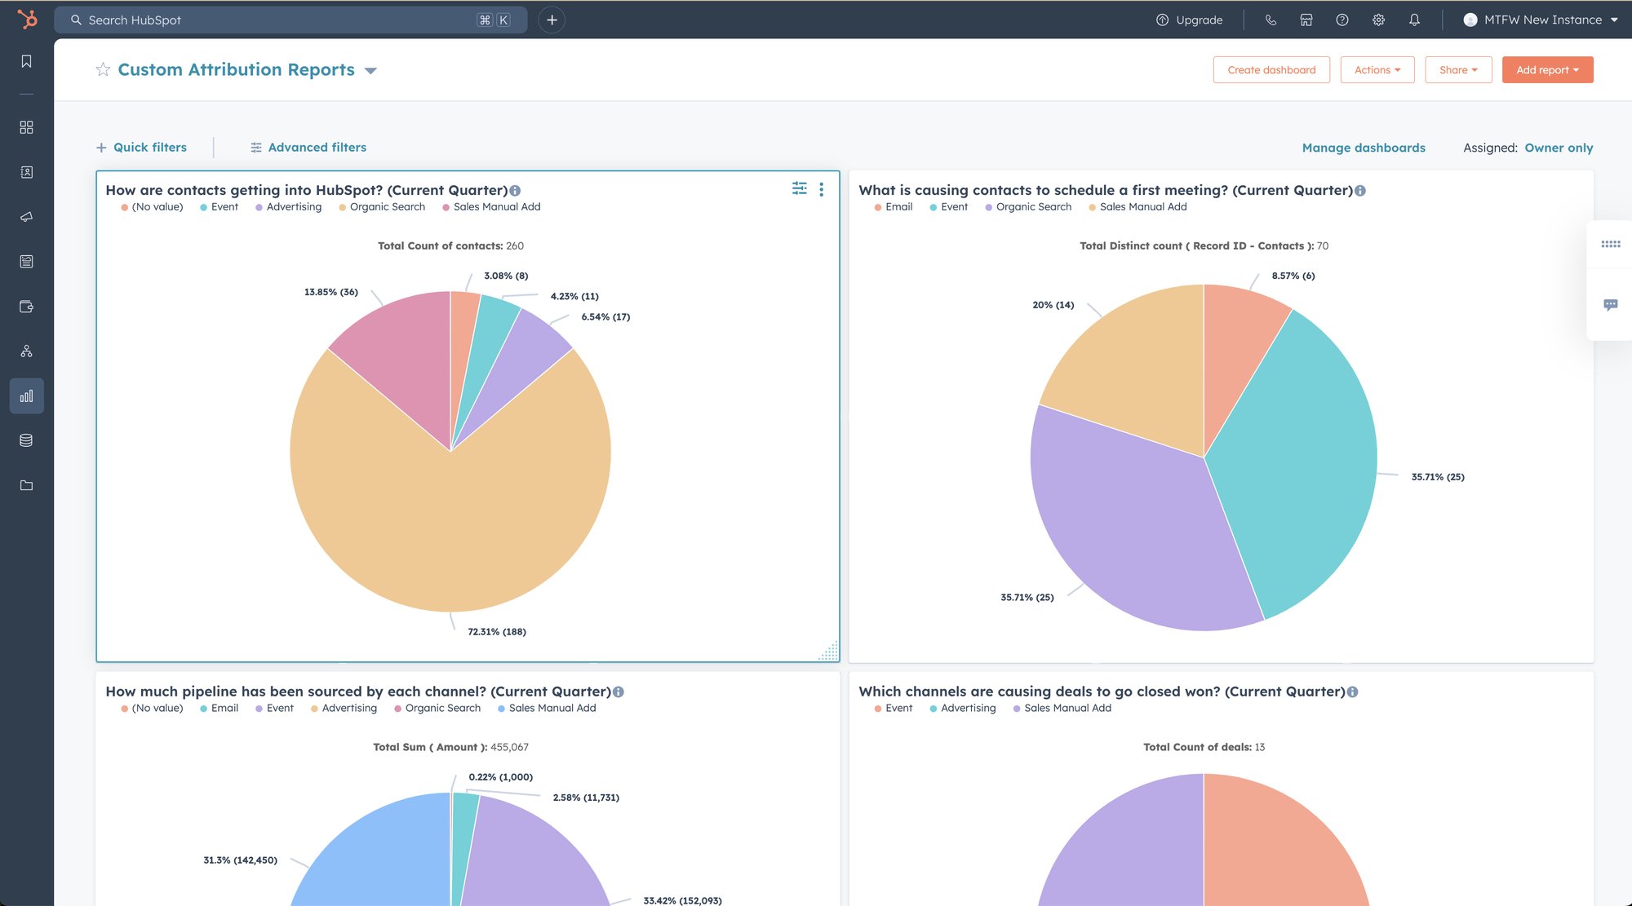Open the bookmarks sidebar icon

pyautogui.click(x=26, y=62)
